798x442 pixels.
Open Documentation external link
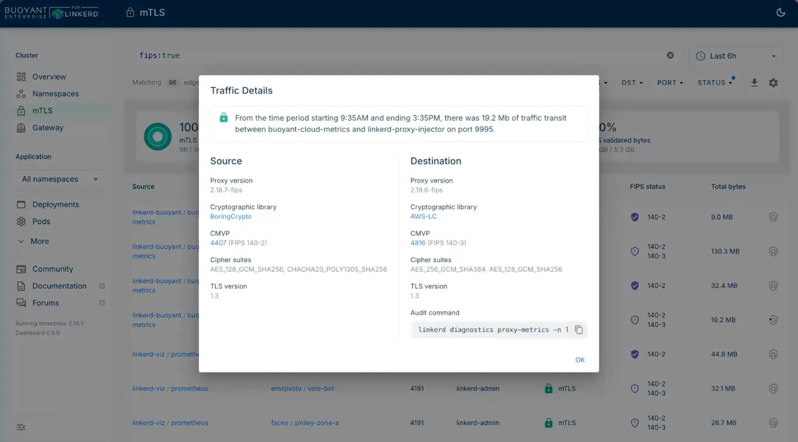coord(59,286)
